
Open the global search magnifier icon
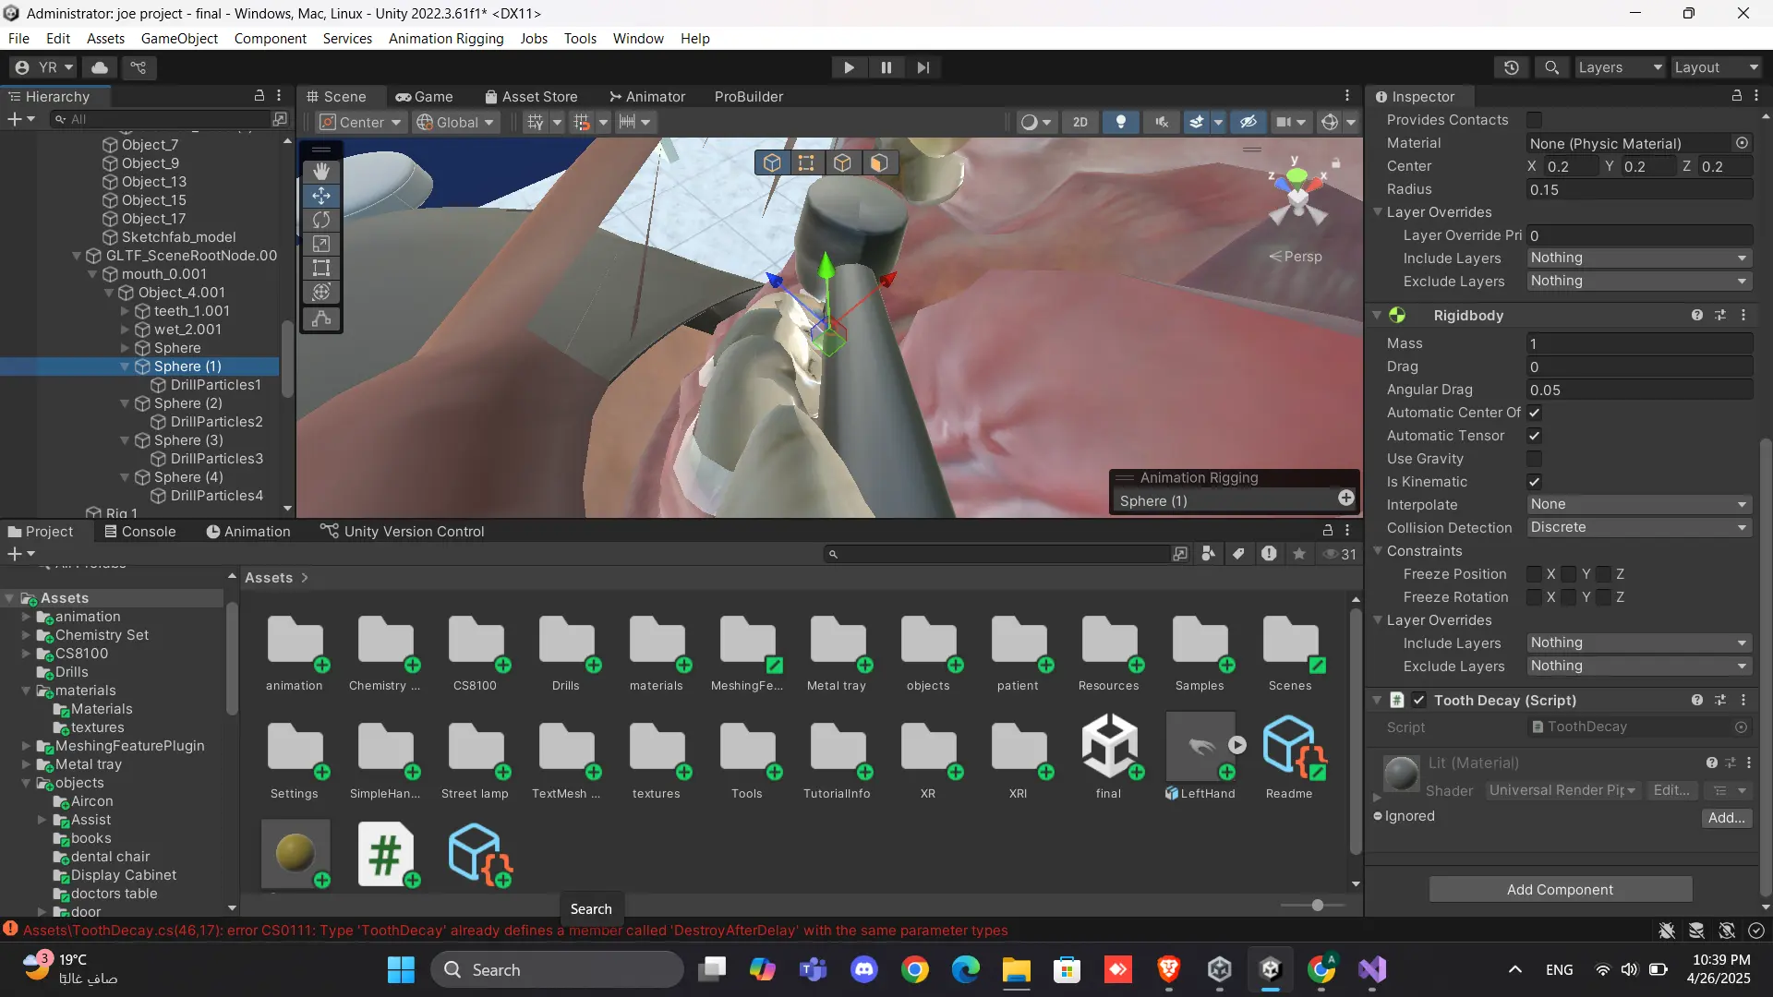[1552, 67]
